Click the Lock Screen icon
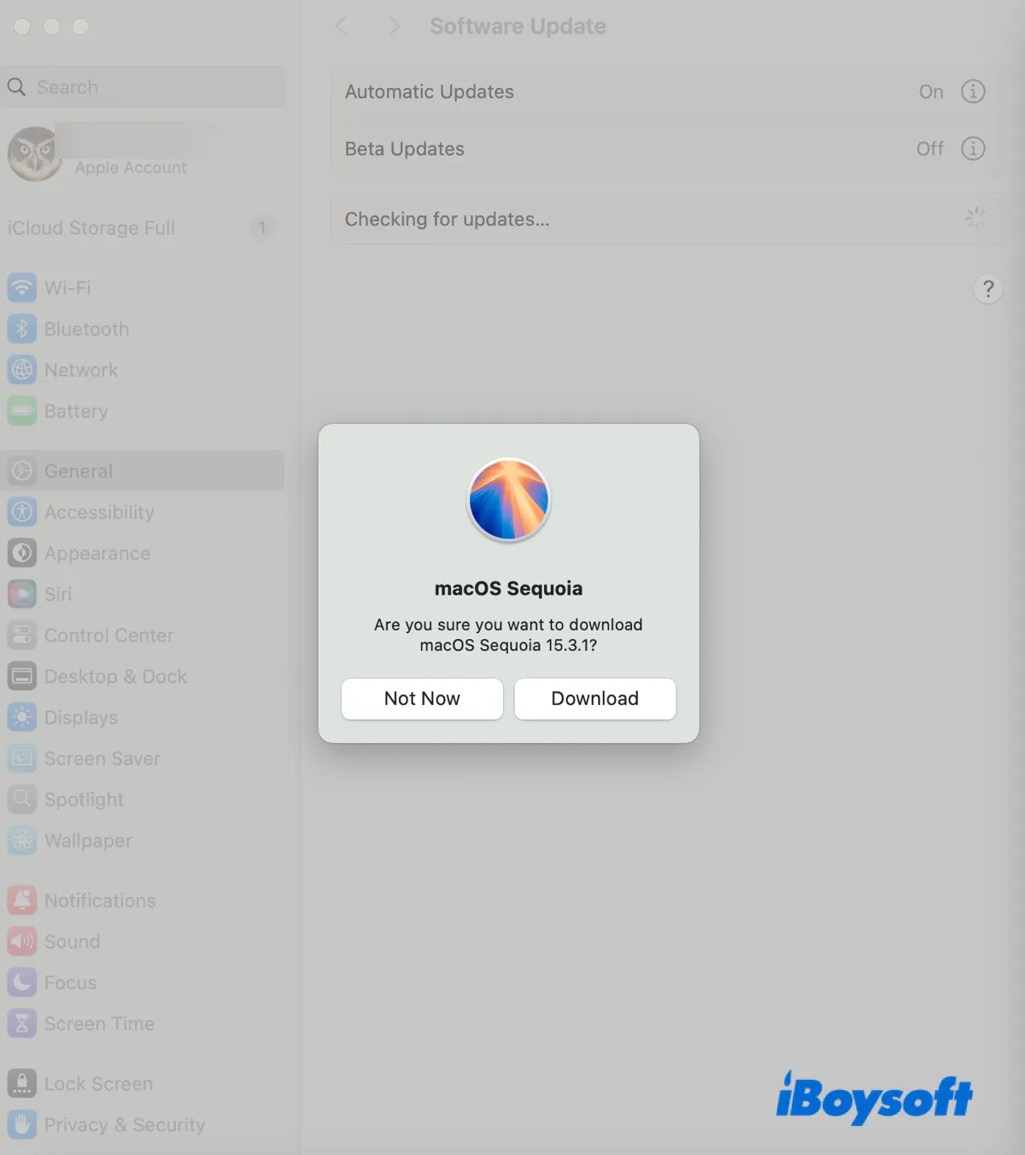This screenshot has width=1025, height=1155. 22,1083
